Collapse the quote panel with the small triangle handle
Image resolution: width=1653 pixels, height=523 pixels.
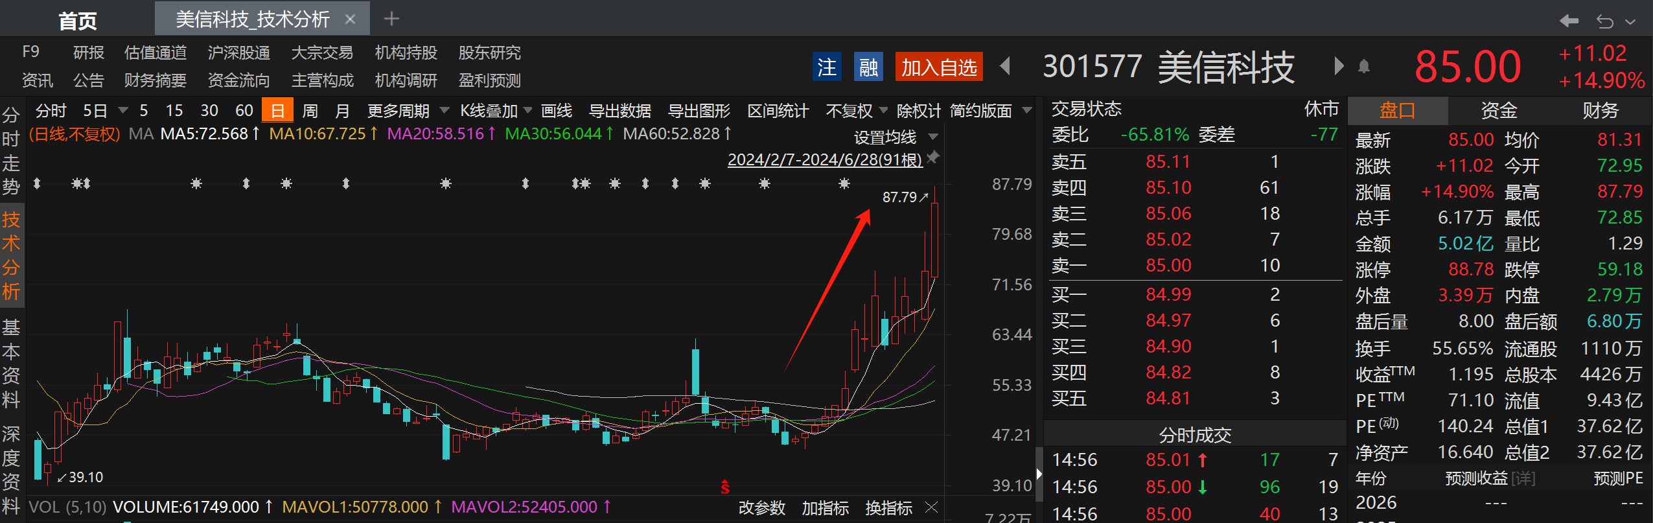point(1039,474)
